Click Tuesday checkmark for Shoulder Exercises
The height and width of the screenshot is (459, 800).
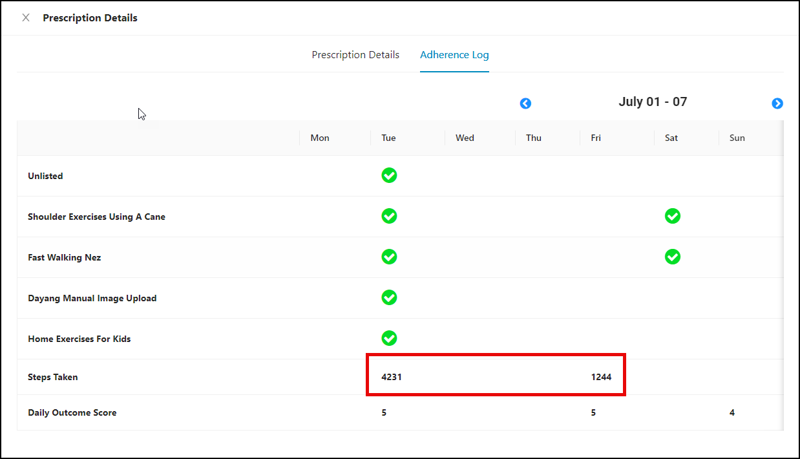389,216
